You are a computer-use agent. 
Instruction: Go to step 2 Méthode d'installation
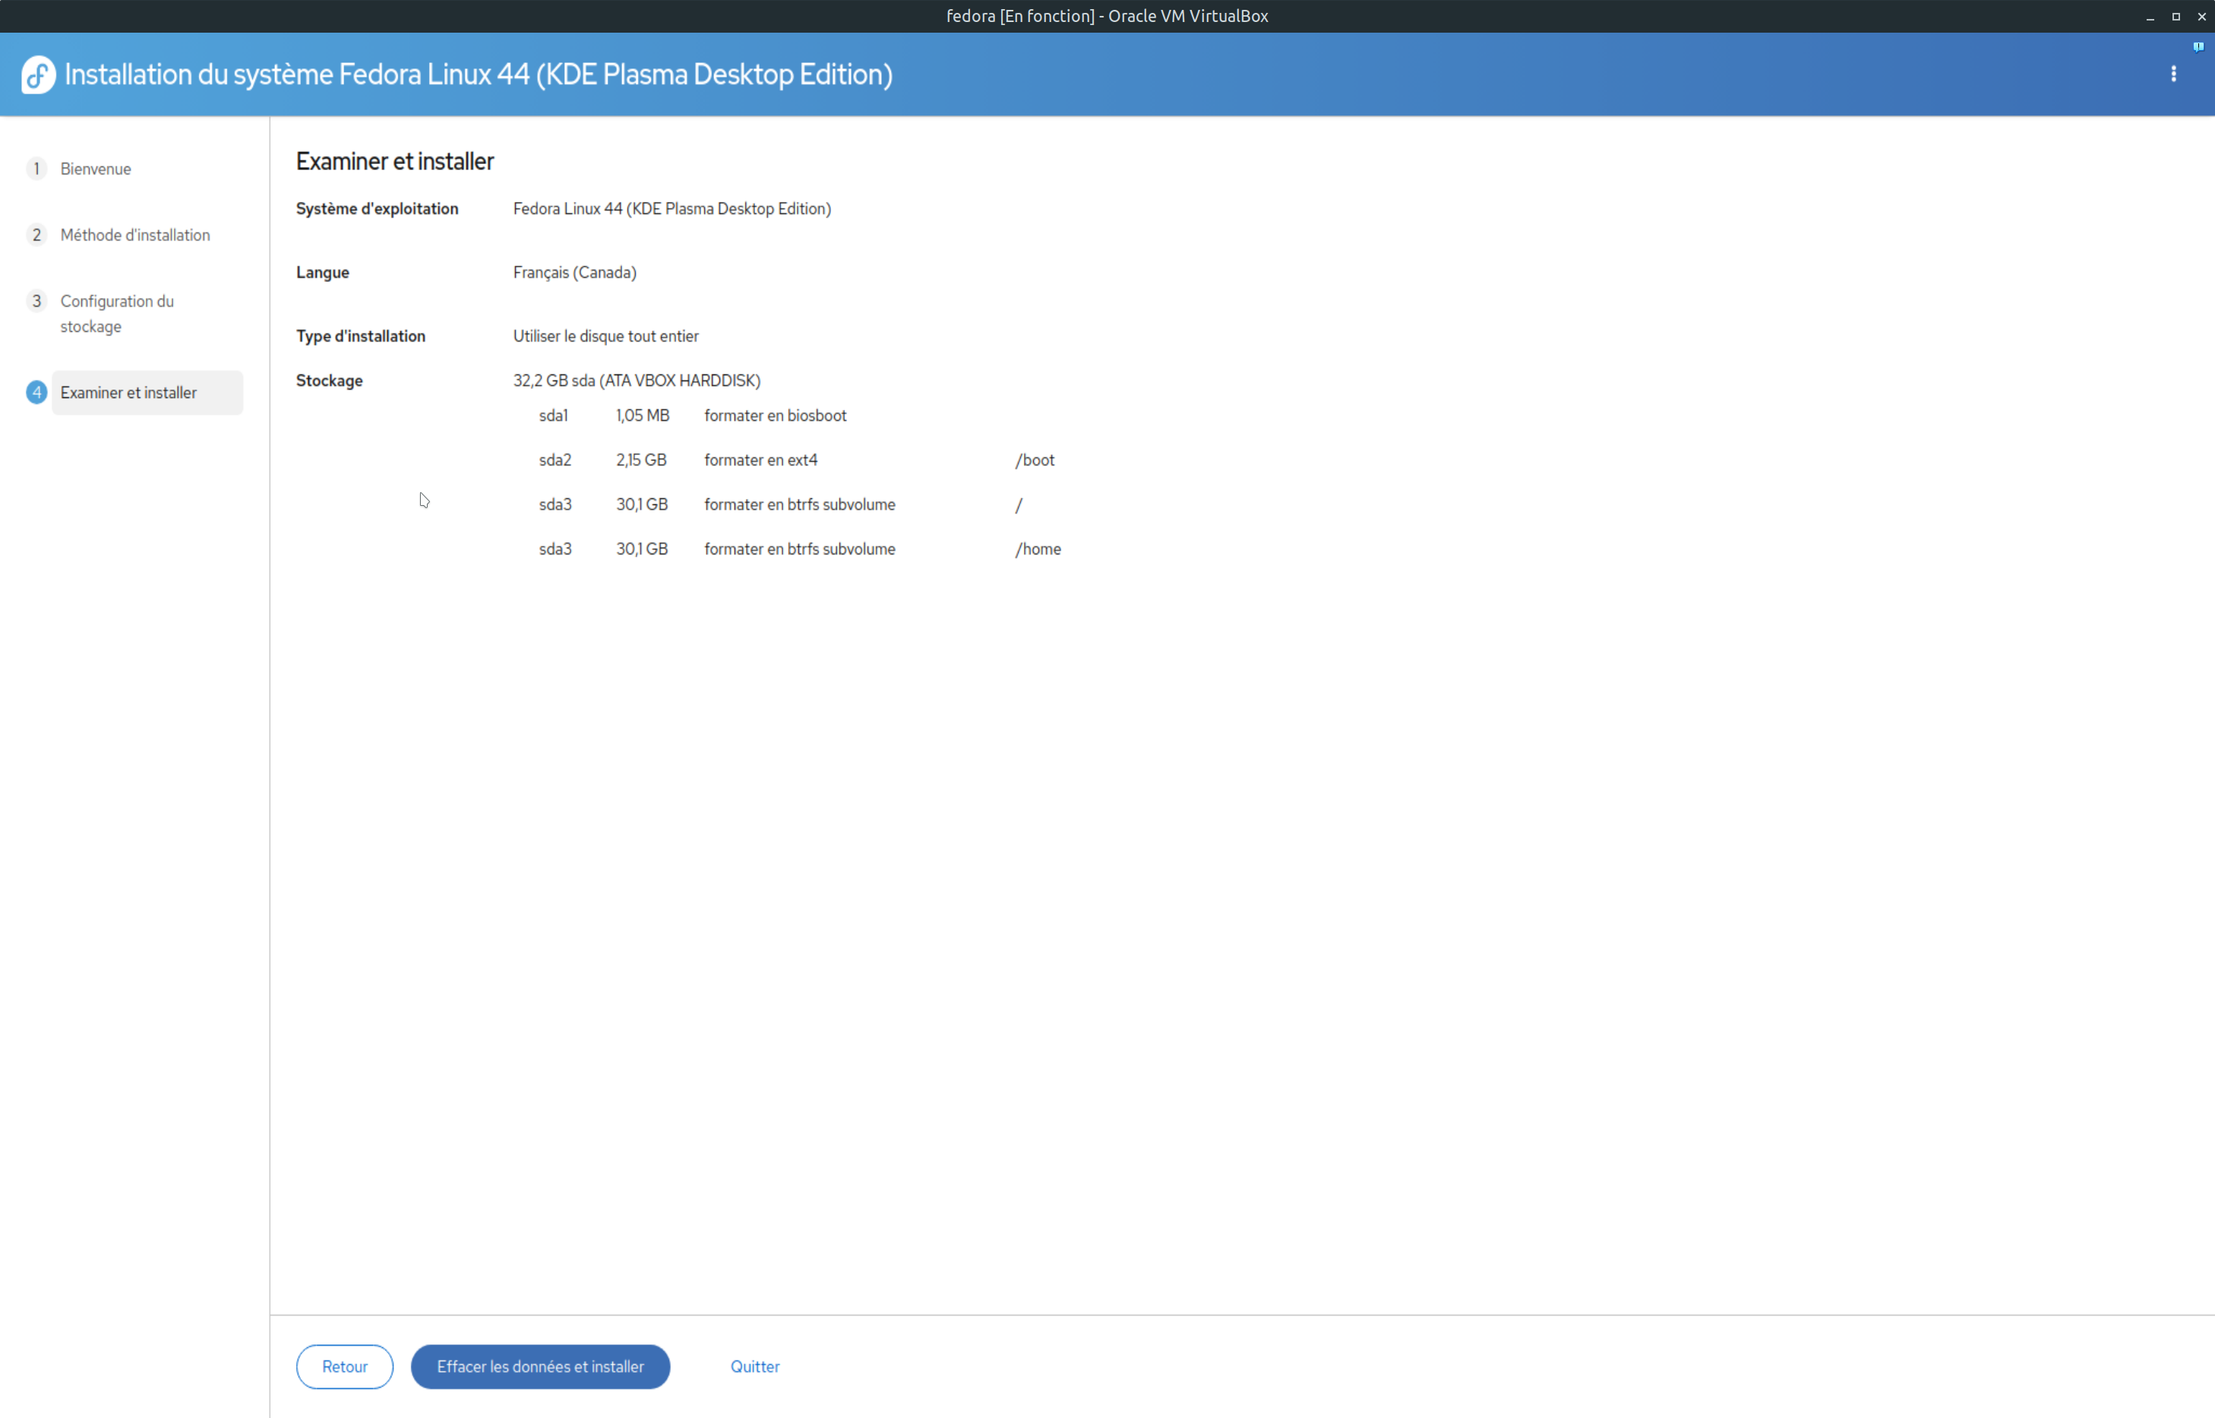click(x=134, y=235)
